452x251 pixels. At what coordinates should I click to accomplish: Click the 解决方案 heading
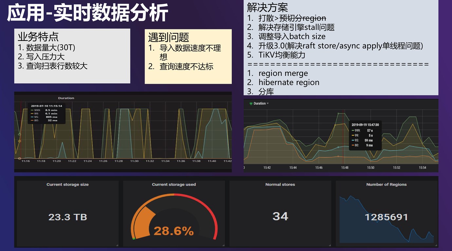pyautogui.click(x=268, y=7)
